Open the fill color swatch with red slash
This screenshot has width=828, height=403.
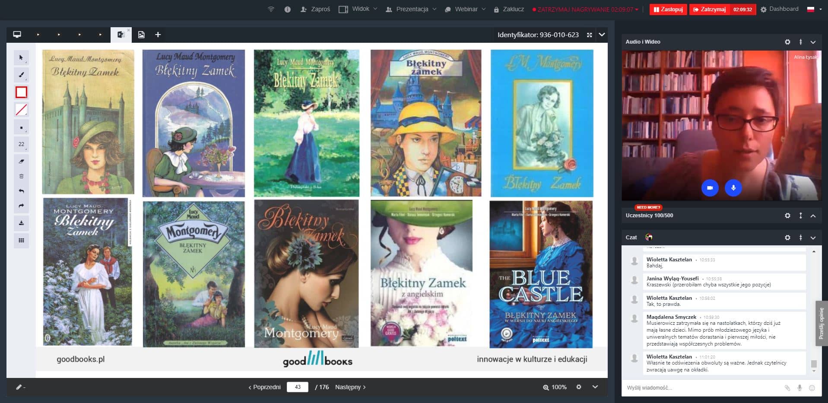pos(21,110)
